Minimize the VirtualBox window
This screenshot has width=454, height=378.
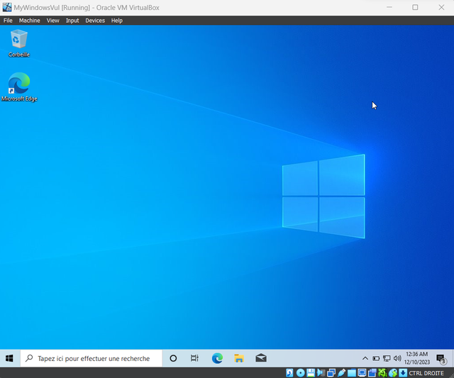tap(389, 7)
